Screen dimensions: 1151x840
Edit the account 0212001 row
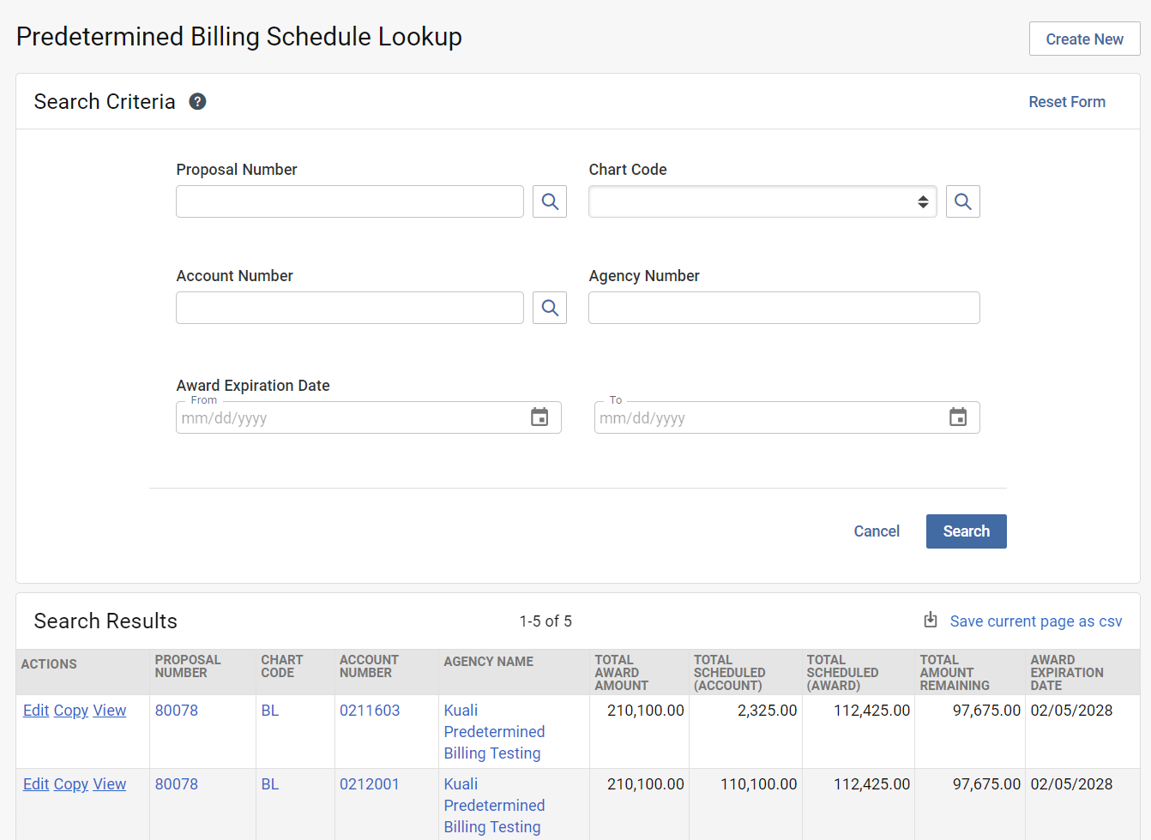click(36, 784)
